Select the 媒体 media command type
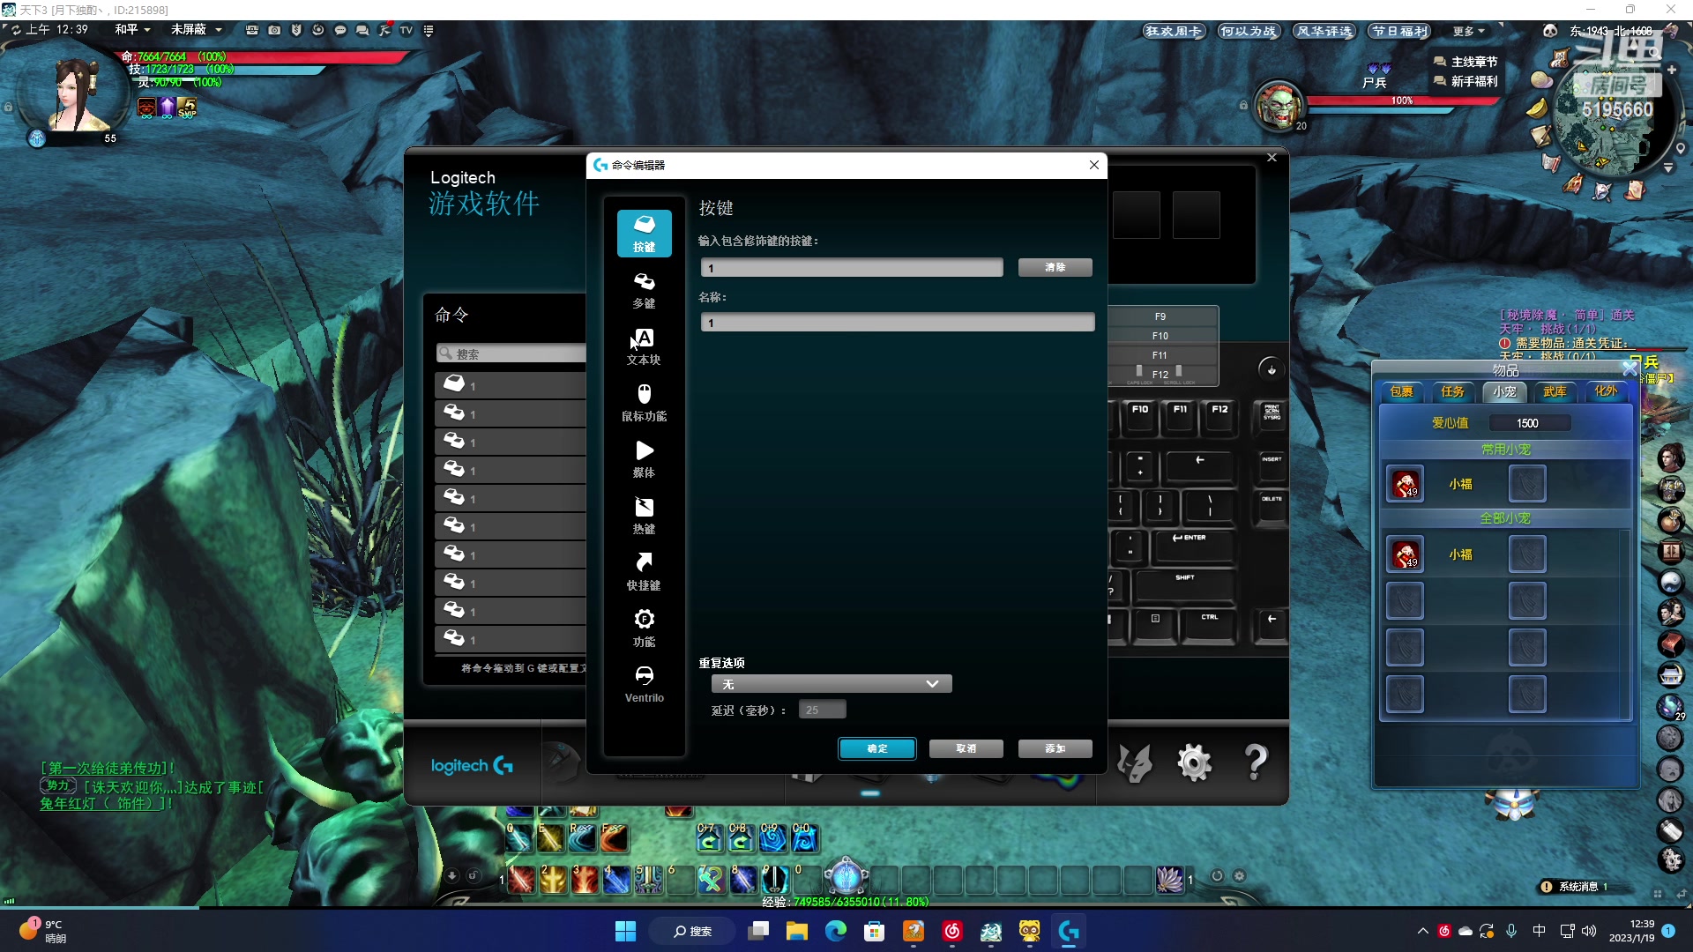 coord(645,459)
